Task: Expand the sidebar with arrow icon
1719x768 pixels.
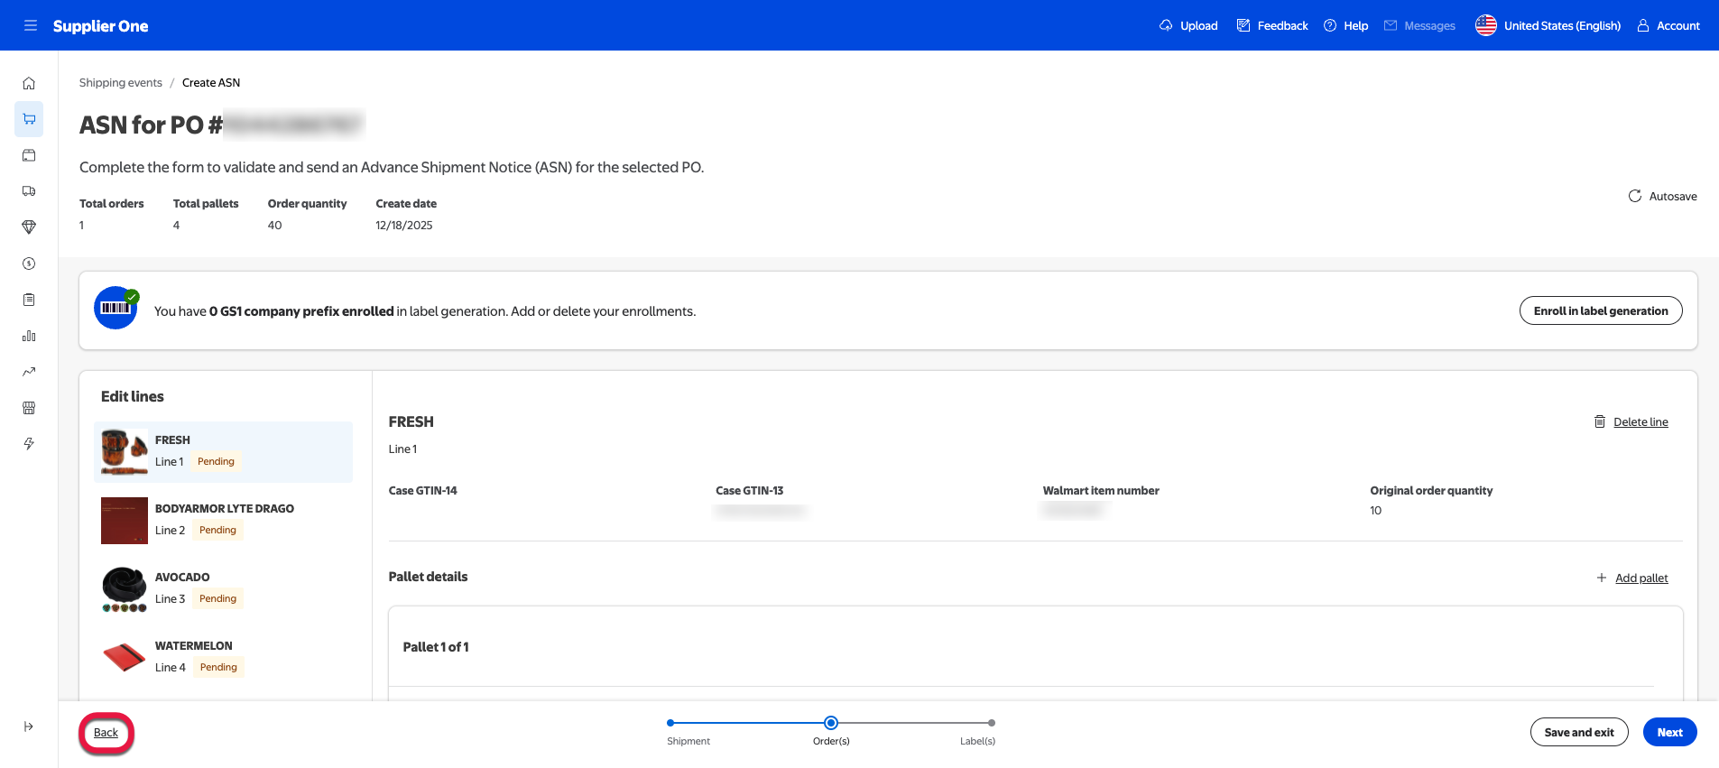Action: (x=29, y=726)
